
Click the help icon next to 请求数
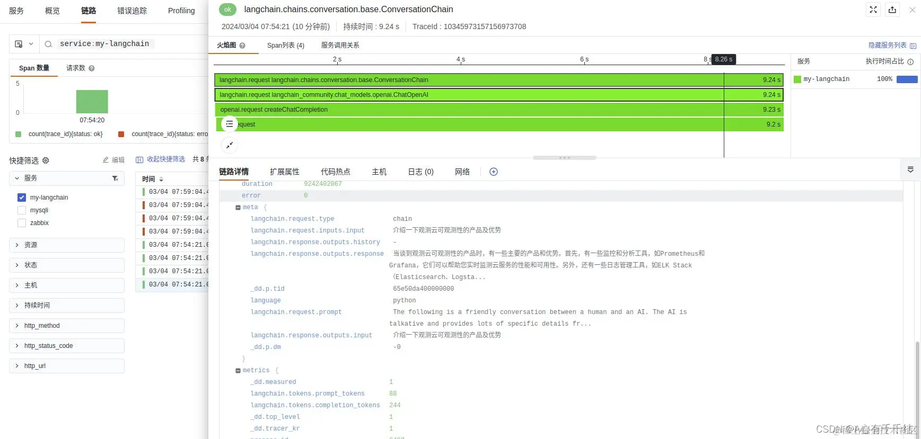pyautogui.click(x=92, y=68)
